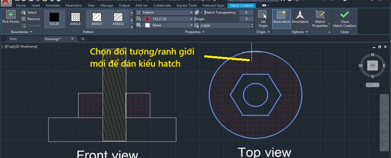Click pattern gallery down arrow
The width and height of the screenshot is (391, 158).
pyautogui.click(x=132, y=21)
